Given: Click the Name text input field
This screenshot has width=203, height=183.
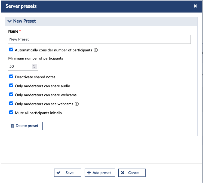Looking at the screenshot, I should coord(99,39).
